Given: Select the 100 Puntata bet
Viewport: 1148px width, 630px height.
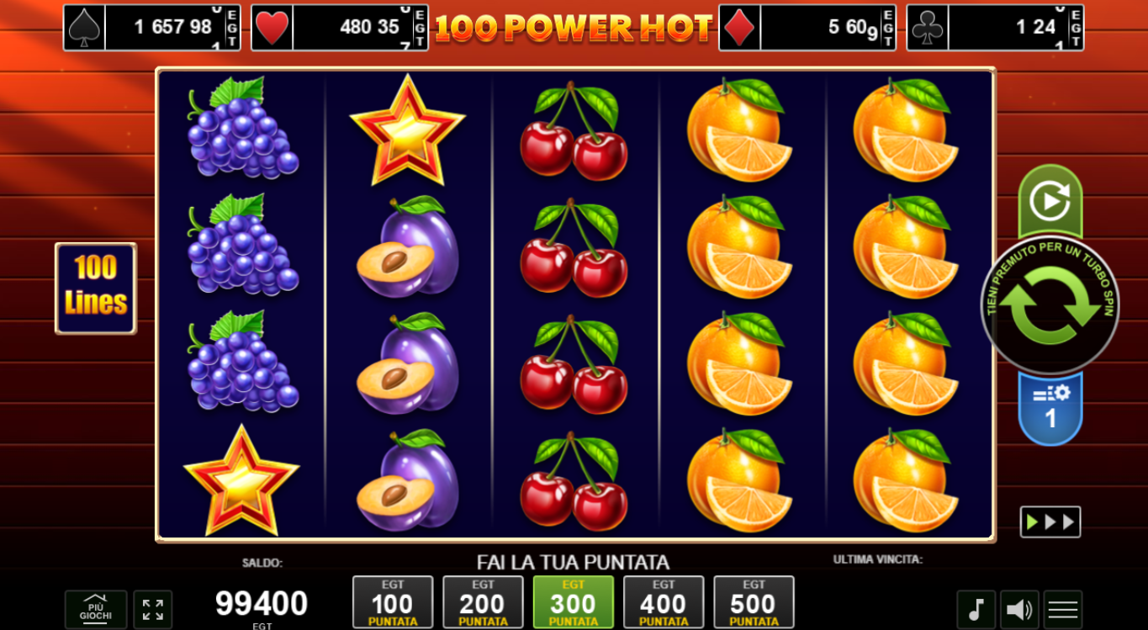Looking at the screenshot, I should [393, 602].
